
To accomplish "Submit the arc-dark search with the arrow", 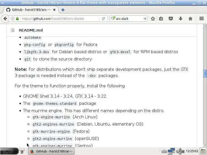I will (145, 19).
